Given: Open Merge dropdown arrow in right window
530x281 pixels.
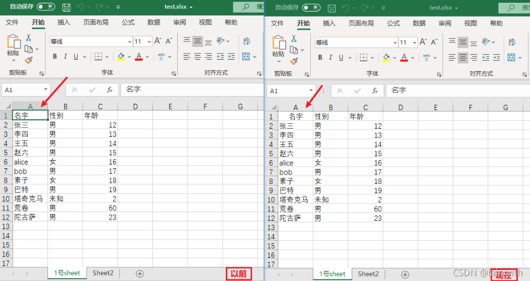Looking at the screenshot, I should coord(520,58).
